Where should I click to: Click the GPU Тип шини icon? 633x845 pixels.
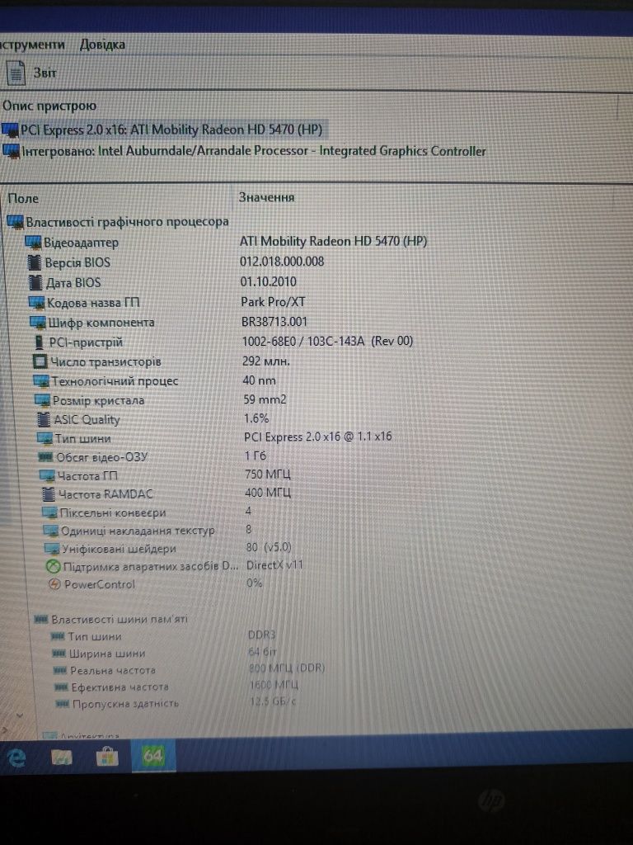45,439
